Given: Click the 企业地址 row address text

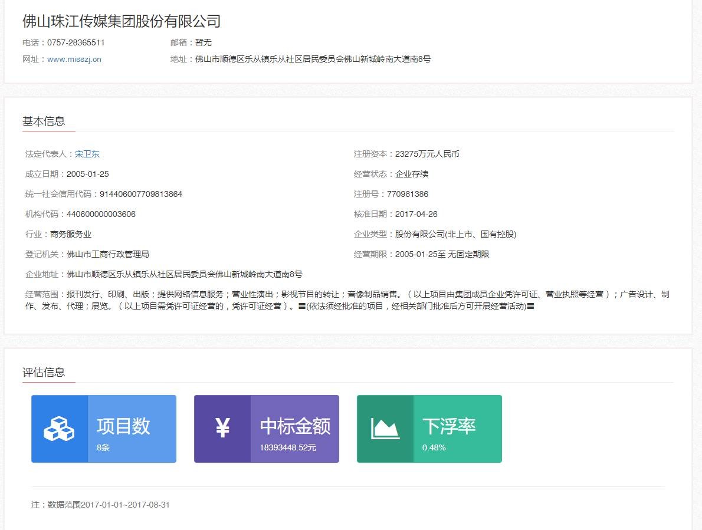Looking at the screenshot, I should (x=185, y=274).
